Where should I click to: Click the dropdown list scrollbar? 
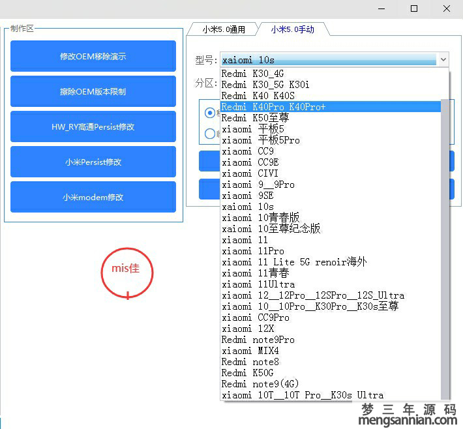[445, 250]
